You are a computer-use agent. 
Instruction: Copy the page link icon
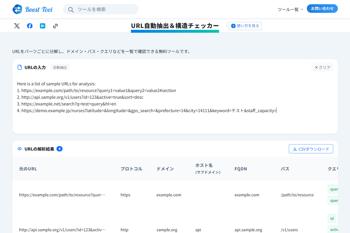tap(55, 26)
